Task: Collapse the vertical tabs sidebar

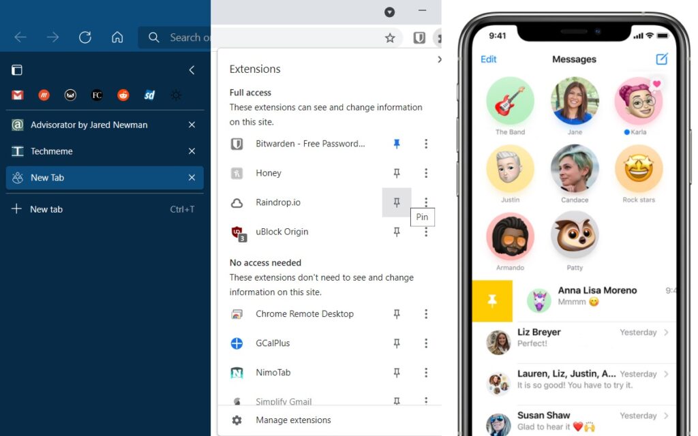Action: (x=192, y=70)
